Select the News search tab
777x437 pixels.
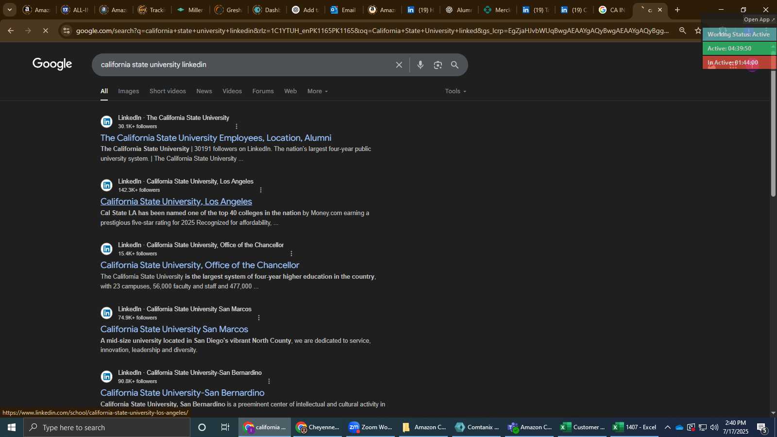[x=204, y=91]
